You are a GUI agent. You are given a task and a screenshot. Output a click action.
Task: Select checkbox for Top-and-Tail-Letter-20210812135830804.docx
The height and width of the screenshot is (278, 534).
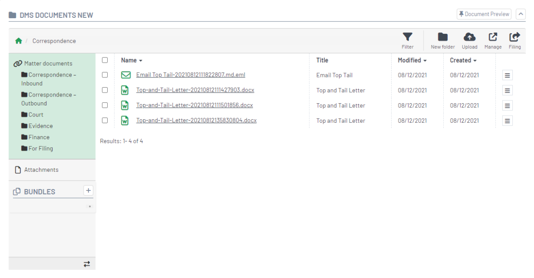coord(105,121)
